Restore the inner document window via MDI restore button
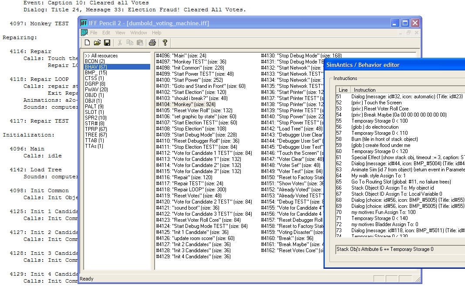Screen dimensions: 465x287 coord(408,33)
